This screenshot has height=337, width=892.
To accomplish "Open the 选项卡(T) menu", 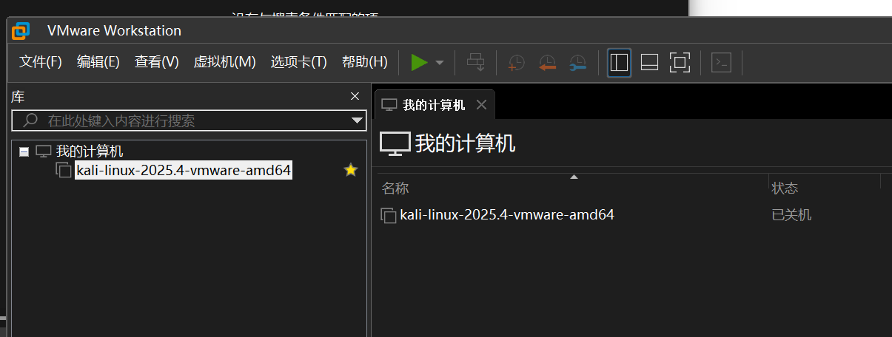I will (x=298, y=62).
